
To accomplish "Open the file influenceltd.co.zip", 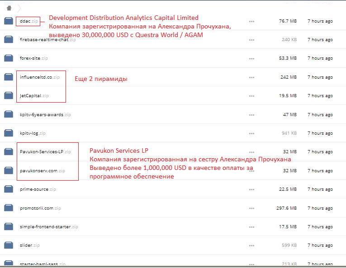I will (x=40, y=77).
